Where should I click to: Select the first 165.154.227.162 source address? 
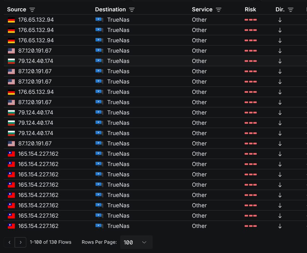click(x=38, y=154)
